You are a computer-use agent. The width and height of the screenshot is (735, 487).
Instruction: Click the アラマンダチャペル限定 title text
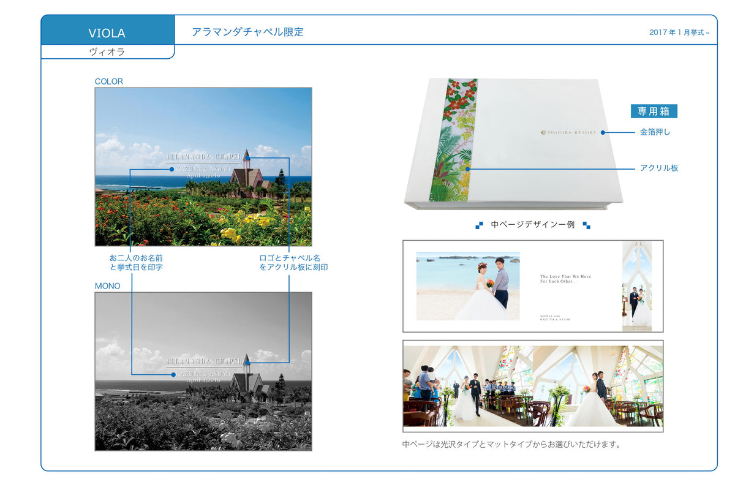(x=247, y=32)
